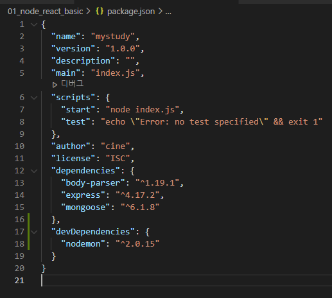Image resolution: width=332 pixels, height=298 pixels.
Task: Click the "scripts" key
Action: point(73,98)
